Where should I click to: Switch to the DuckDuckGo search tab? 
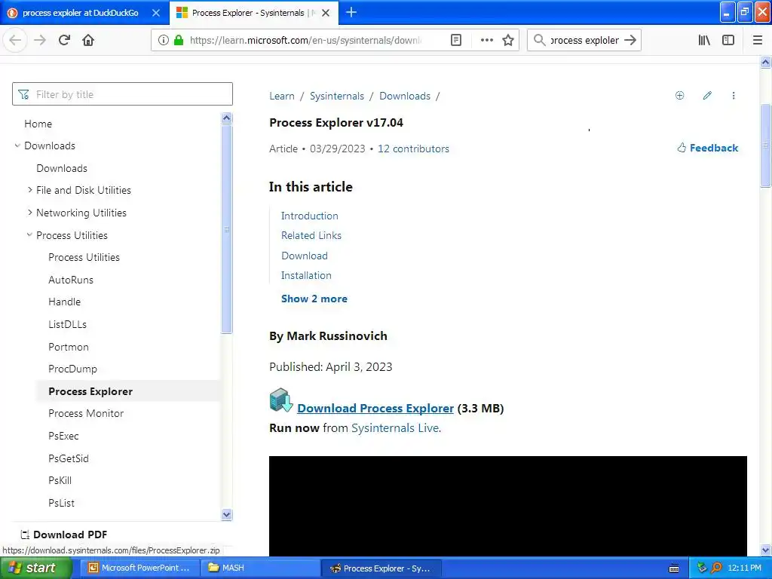(80, 13)
